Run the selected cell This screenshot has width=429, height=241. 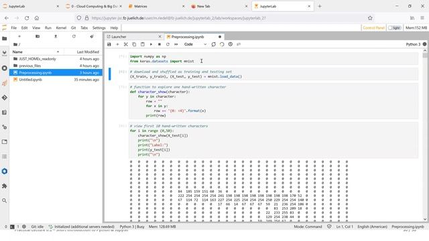click(151, 44)
